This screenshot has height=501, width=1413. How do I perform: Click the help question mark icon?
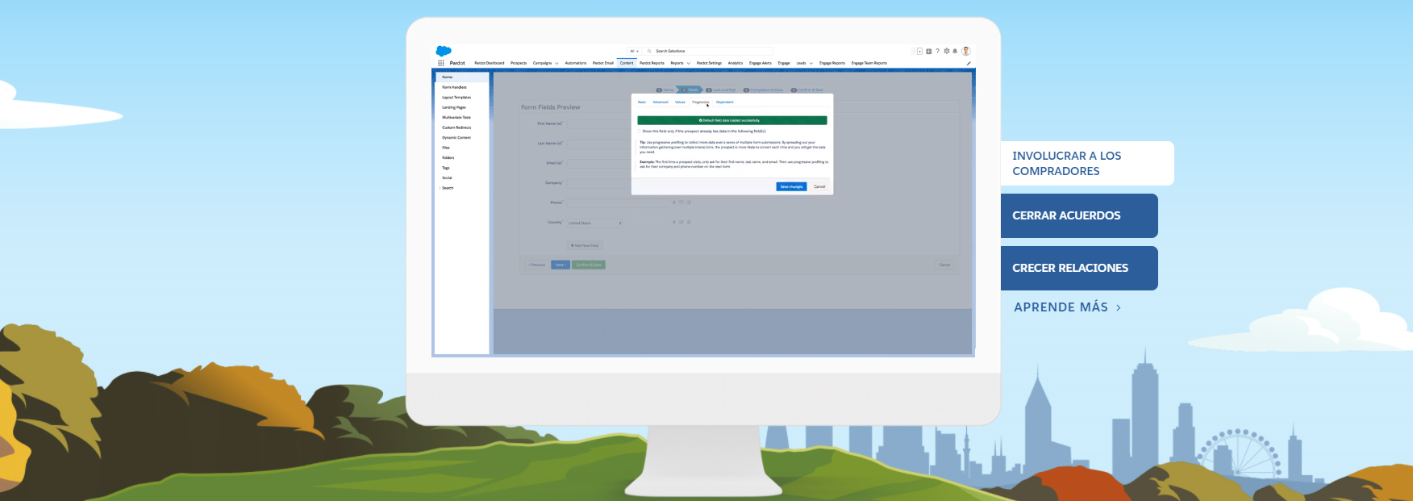coord(937,51)
